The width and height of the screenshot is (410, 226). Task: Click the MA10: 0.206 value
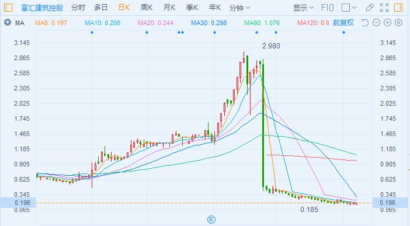tap(103, 23)
